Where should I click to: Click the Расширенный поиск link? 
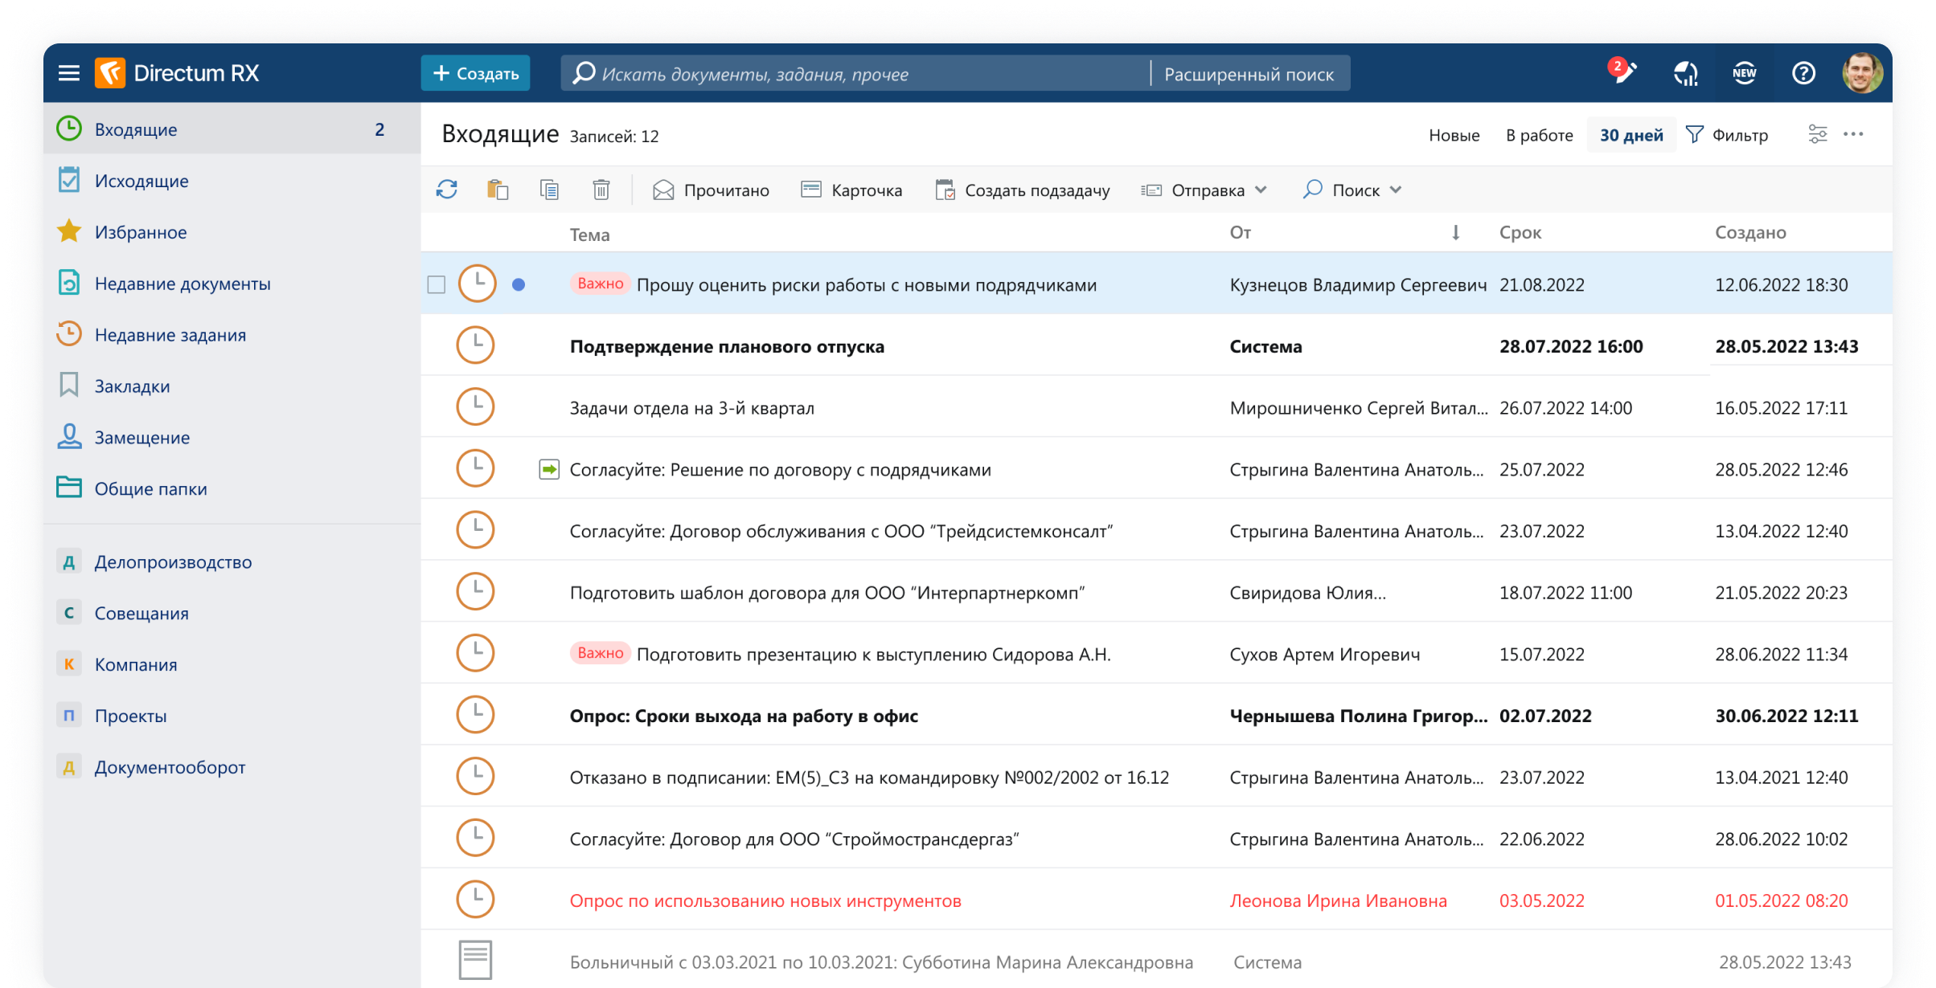(1249, 74)
